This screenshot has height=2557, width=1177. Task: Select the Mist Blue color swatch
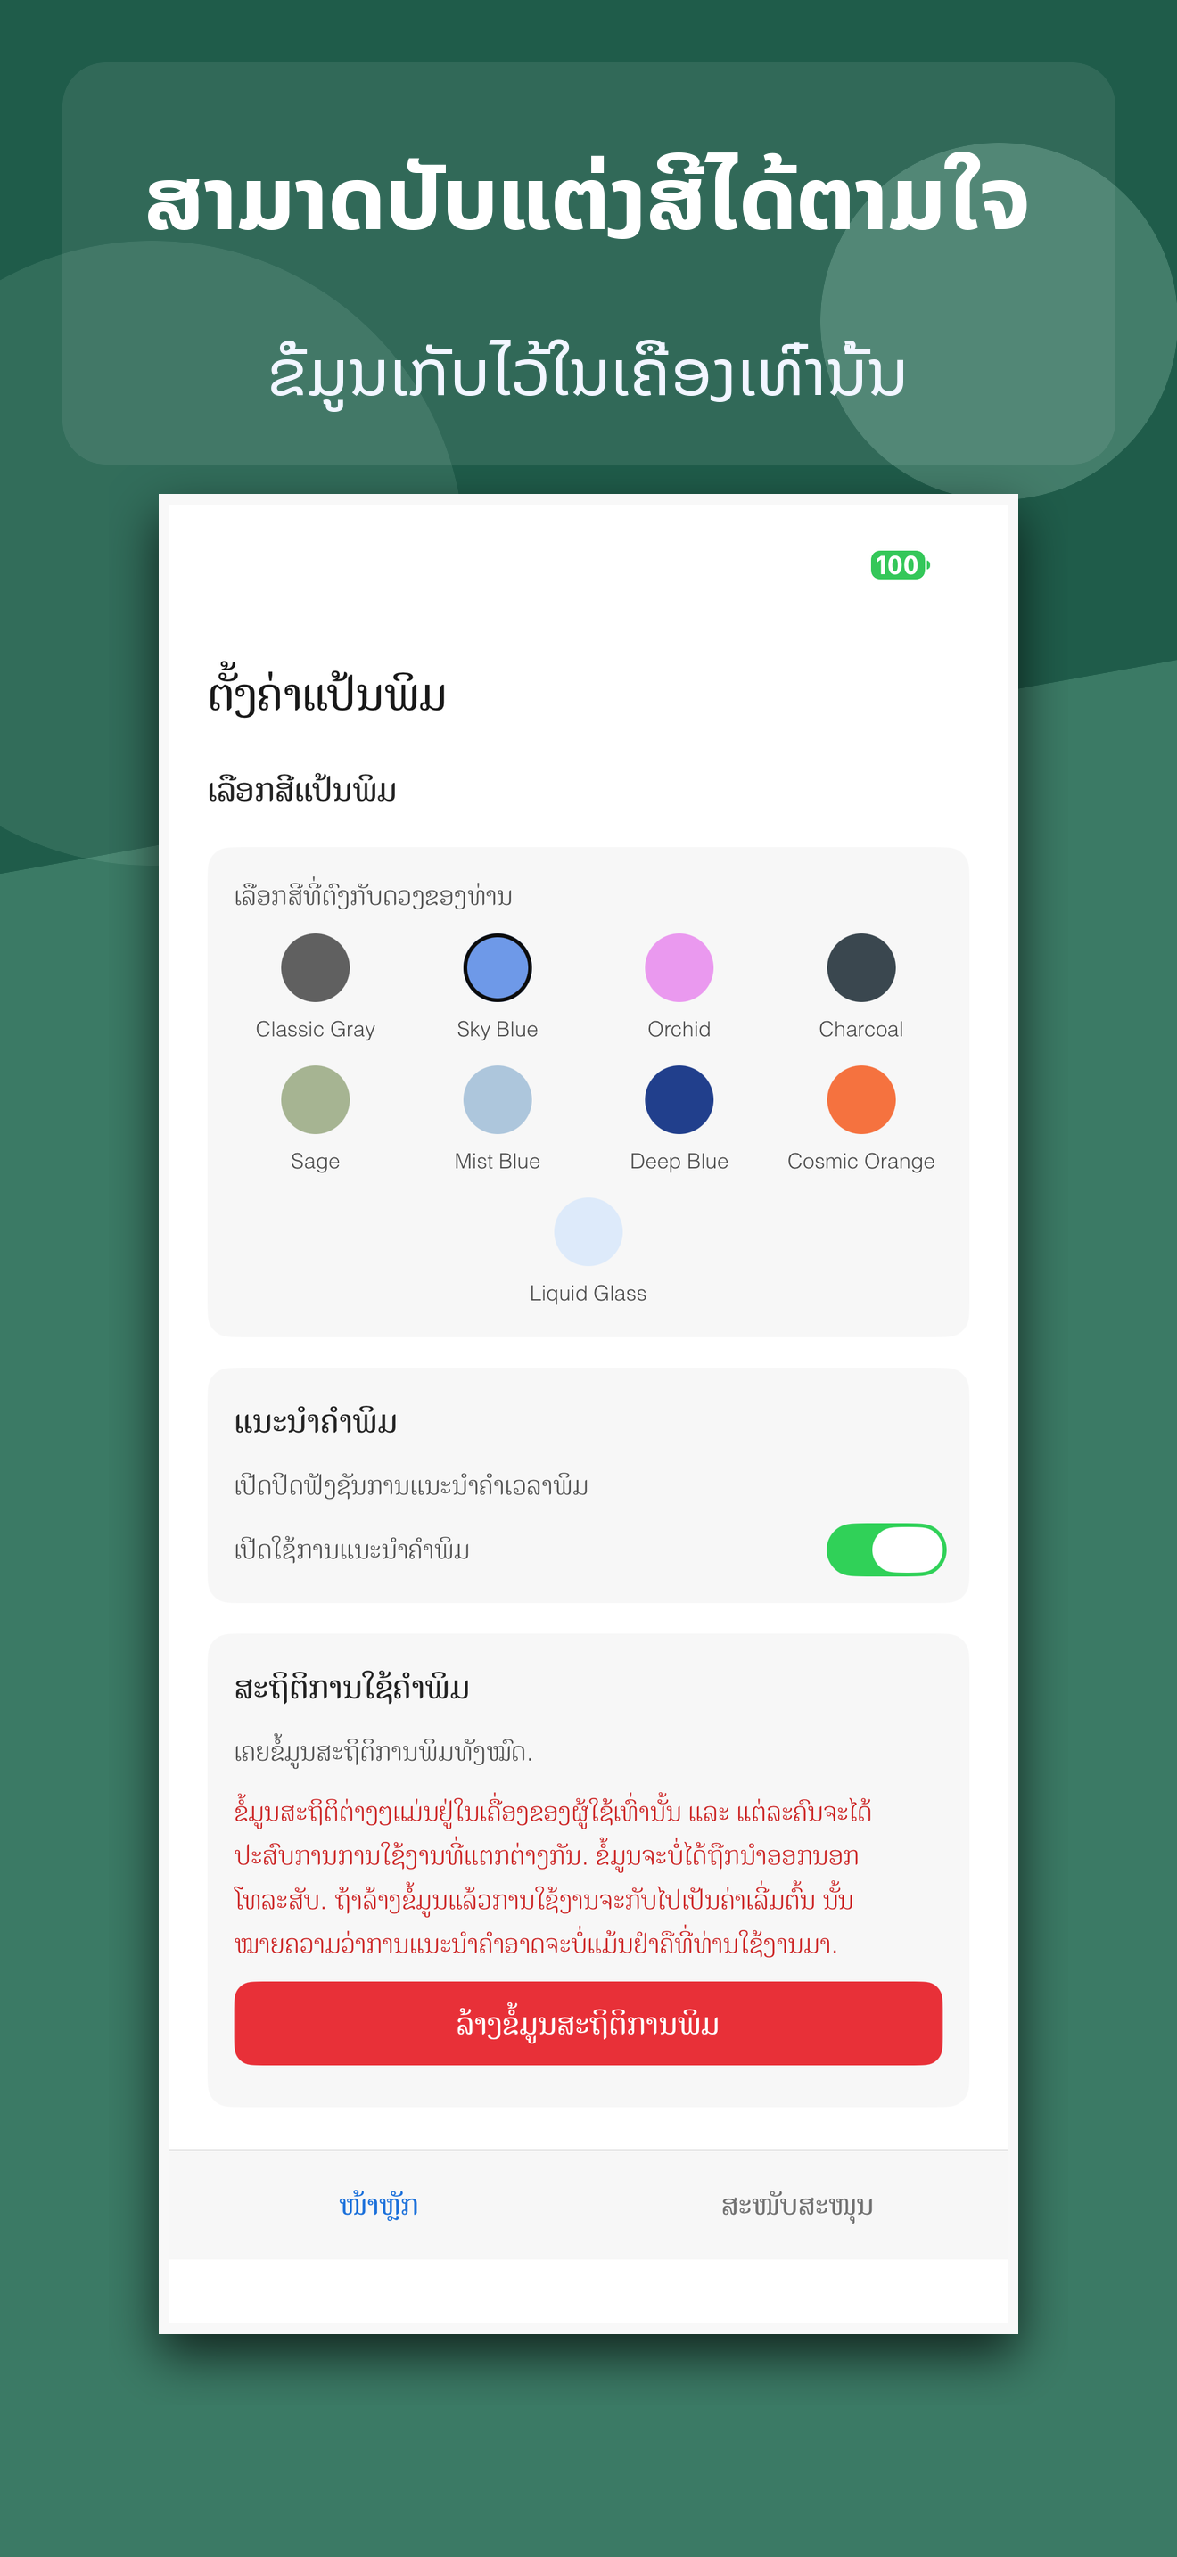(498, 1100)
